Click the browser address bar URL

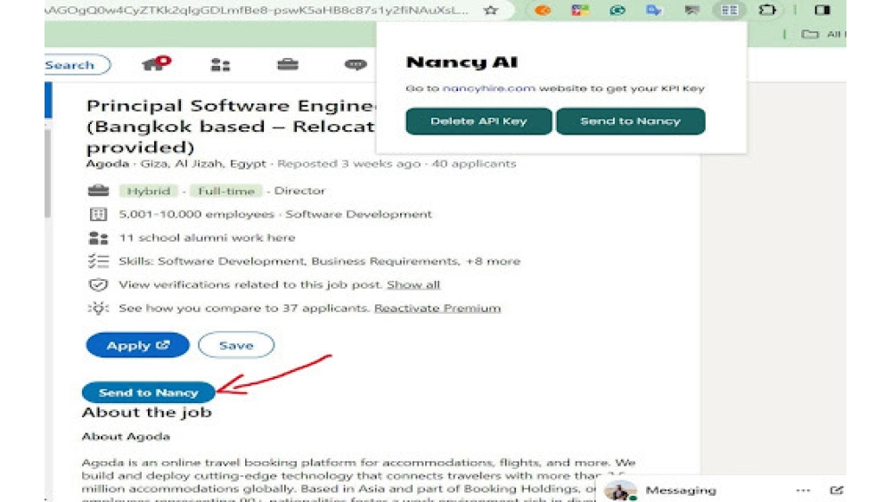click(257, 10)
